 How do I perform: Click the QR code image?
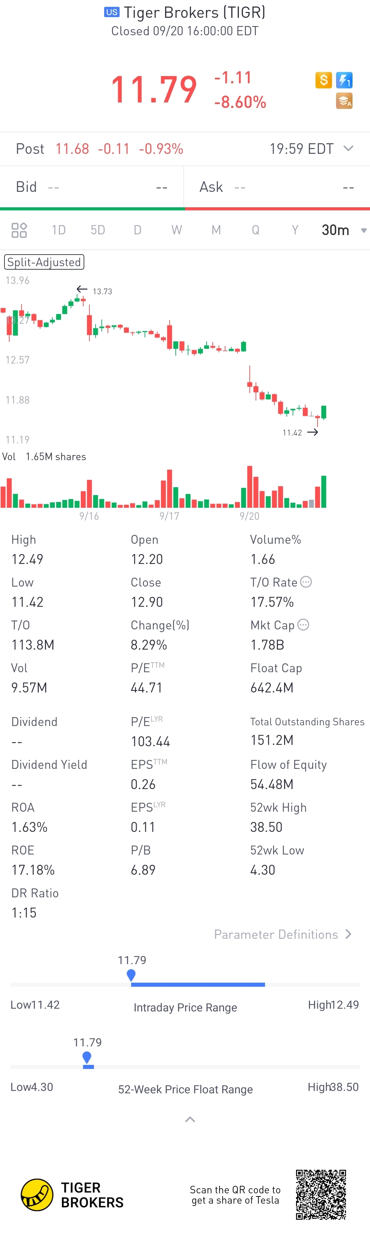[321, 1195]
